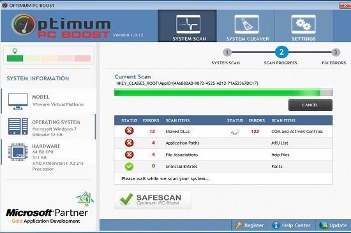Click the System Information heading
This screenshot has height=233, width=351.
pyautogui.click(x=38, y=78)
